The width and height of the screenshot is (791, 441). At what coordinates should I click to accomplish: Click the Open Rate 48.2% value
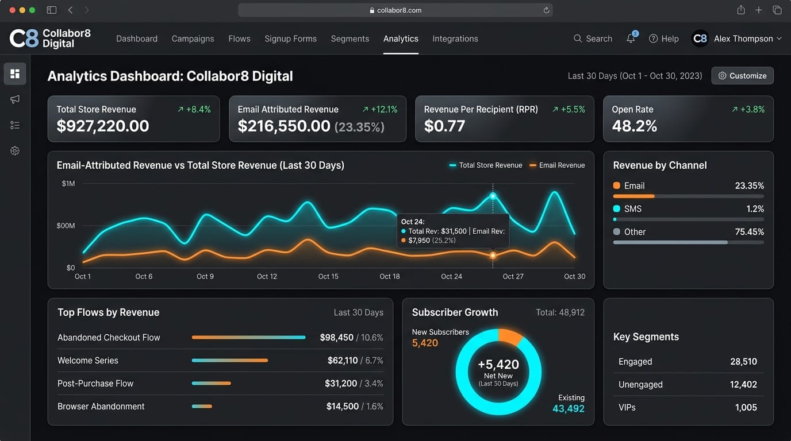click(x=634, y=126)
